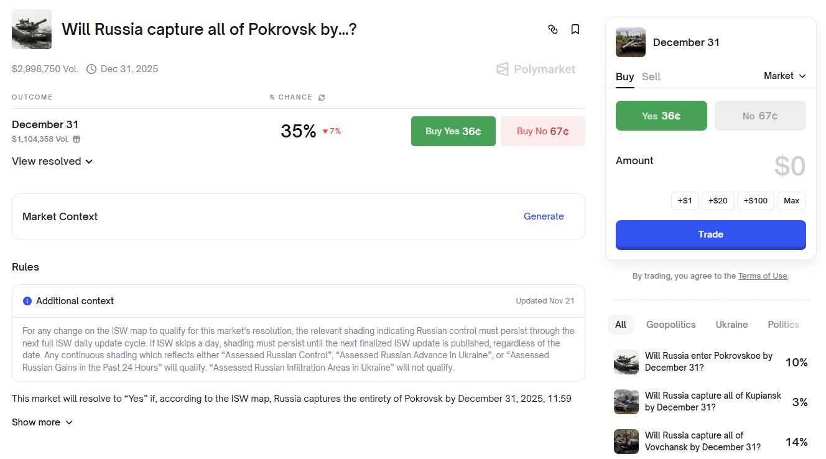Click the gift rewards icon near volume
This screenshot has width=826, height=459.
[77, 139]
